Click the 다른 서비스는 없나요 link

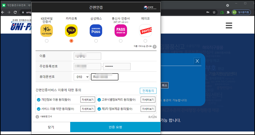tap(142, 46)
